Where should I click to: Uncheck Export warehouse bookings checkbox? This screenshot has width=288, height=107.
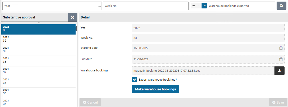click(x=134, y=80)
